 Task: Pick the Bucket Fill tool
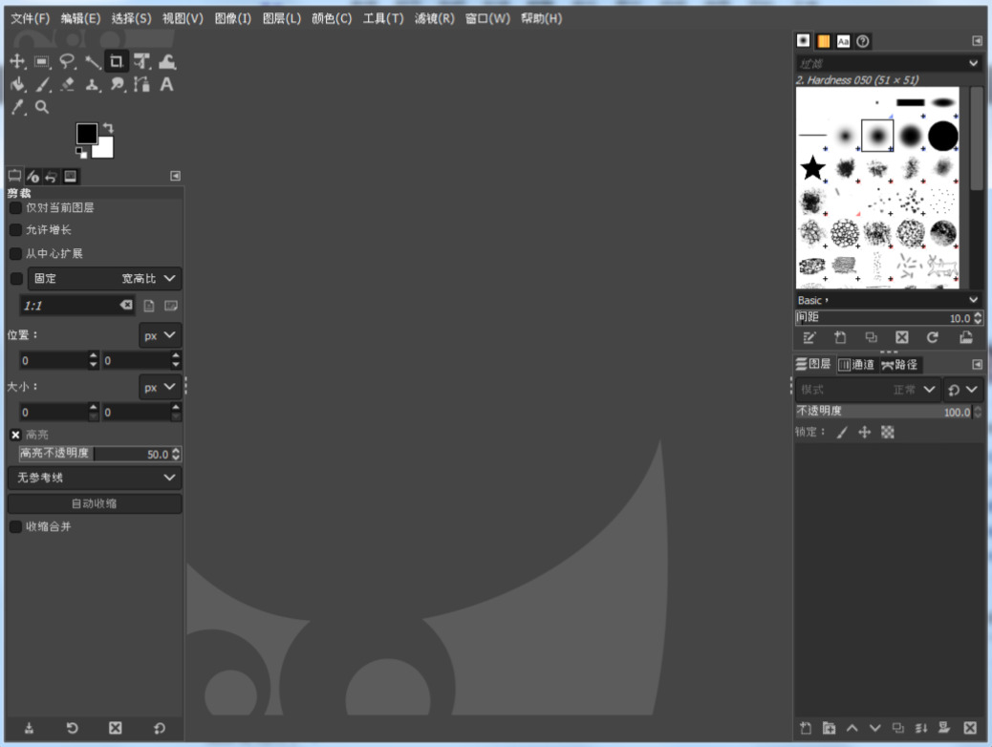17,85
